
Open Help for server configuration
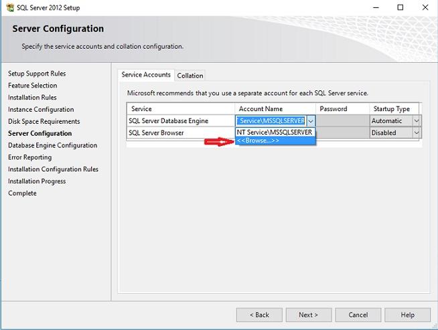pos(407,315)
